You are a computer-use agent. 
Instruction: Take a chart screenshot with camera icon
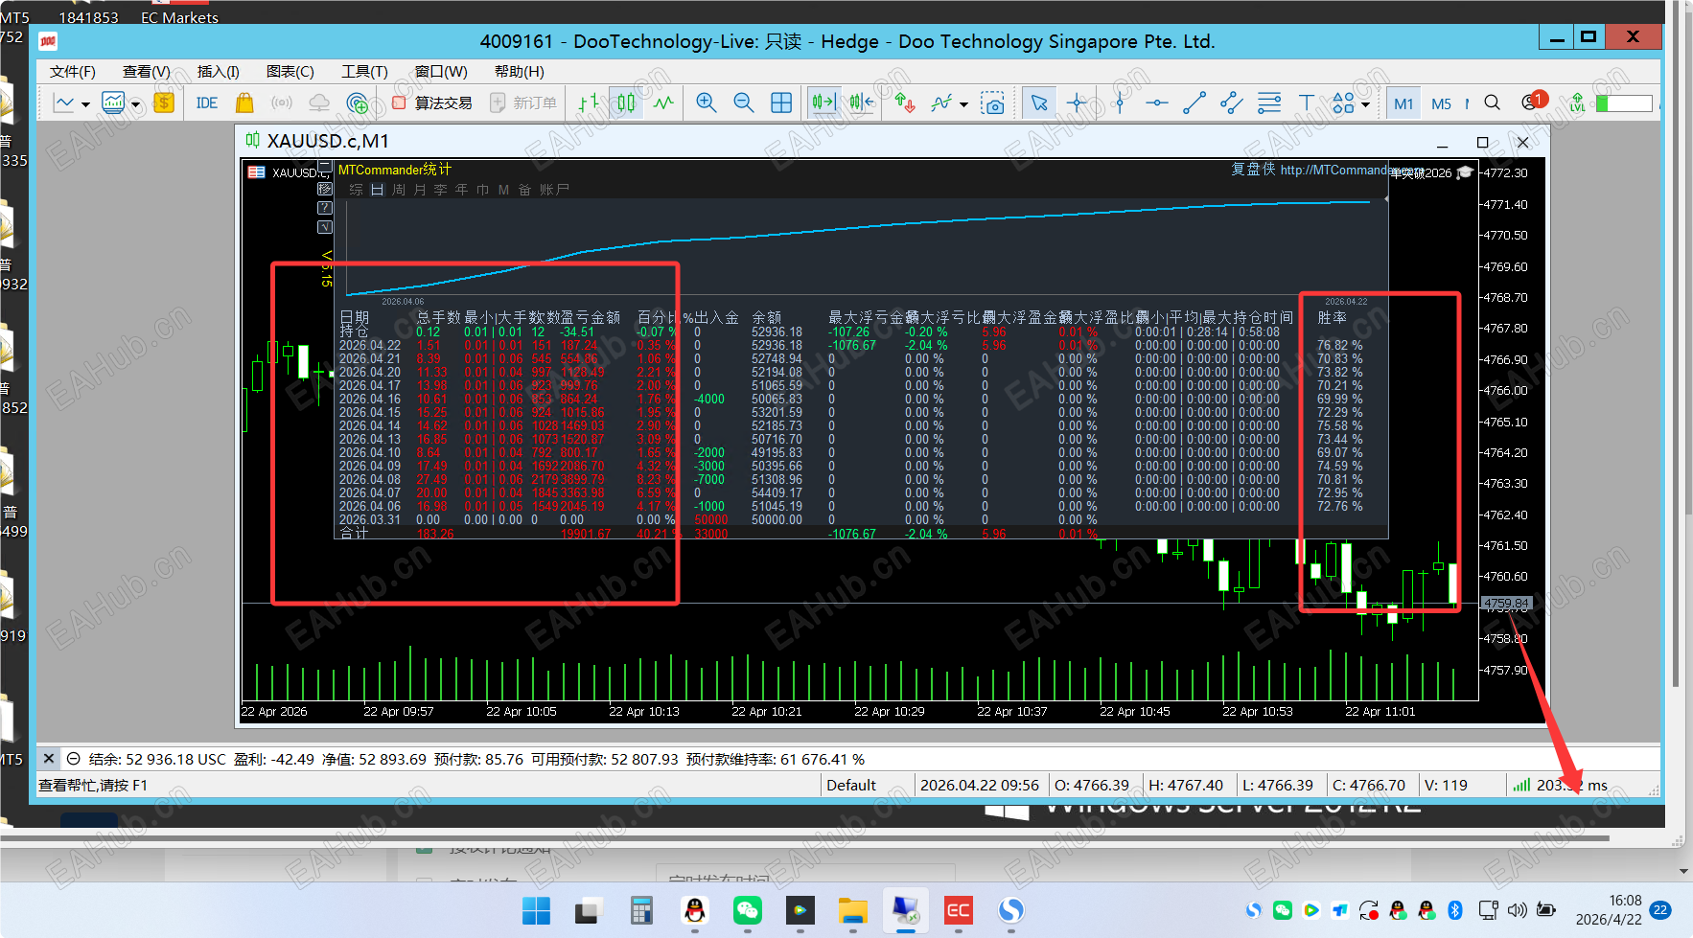994,103
